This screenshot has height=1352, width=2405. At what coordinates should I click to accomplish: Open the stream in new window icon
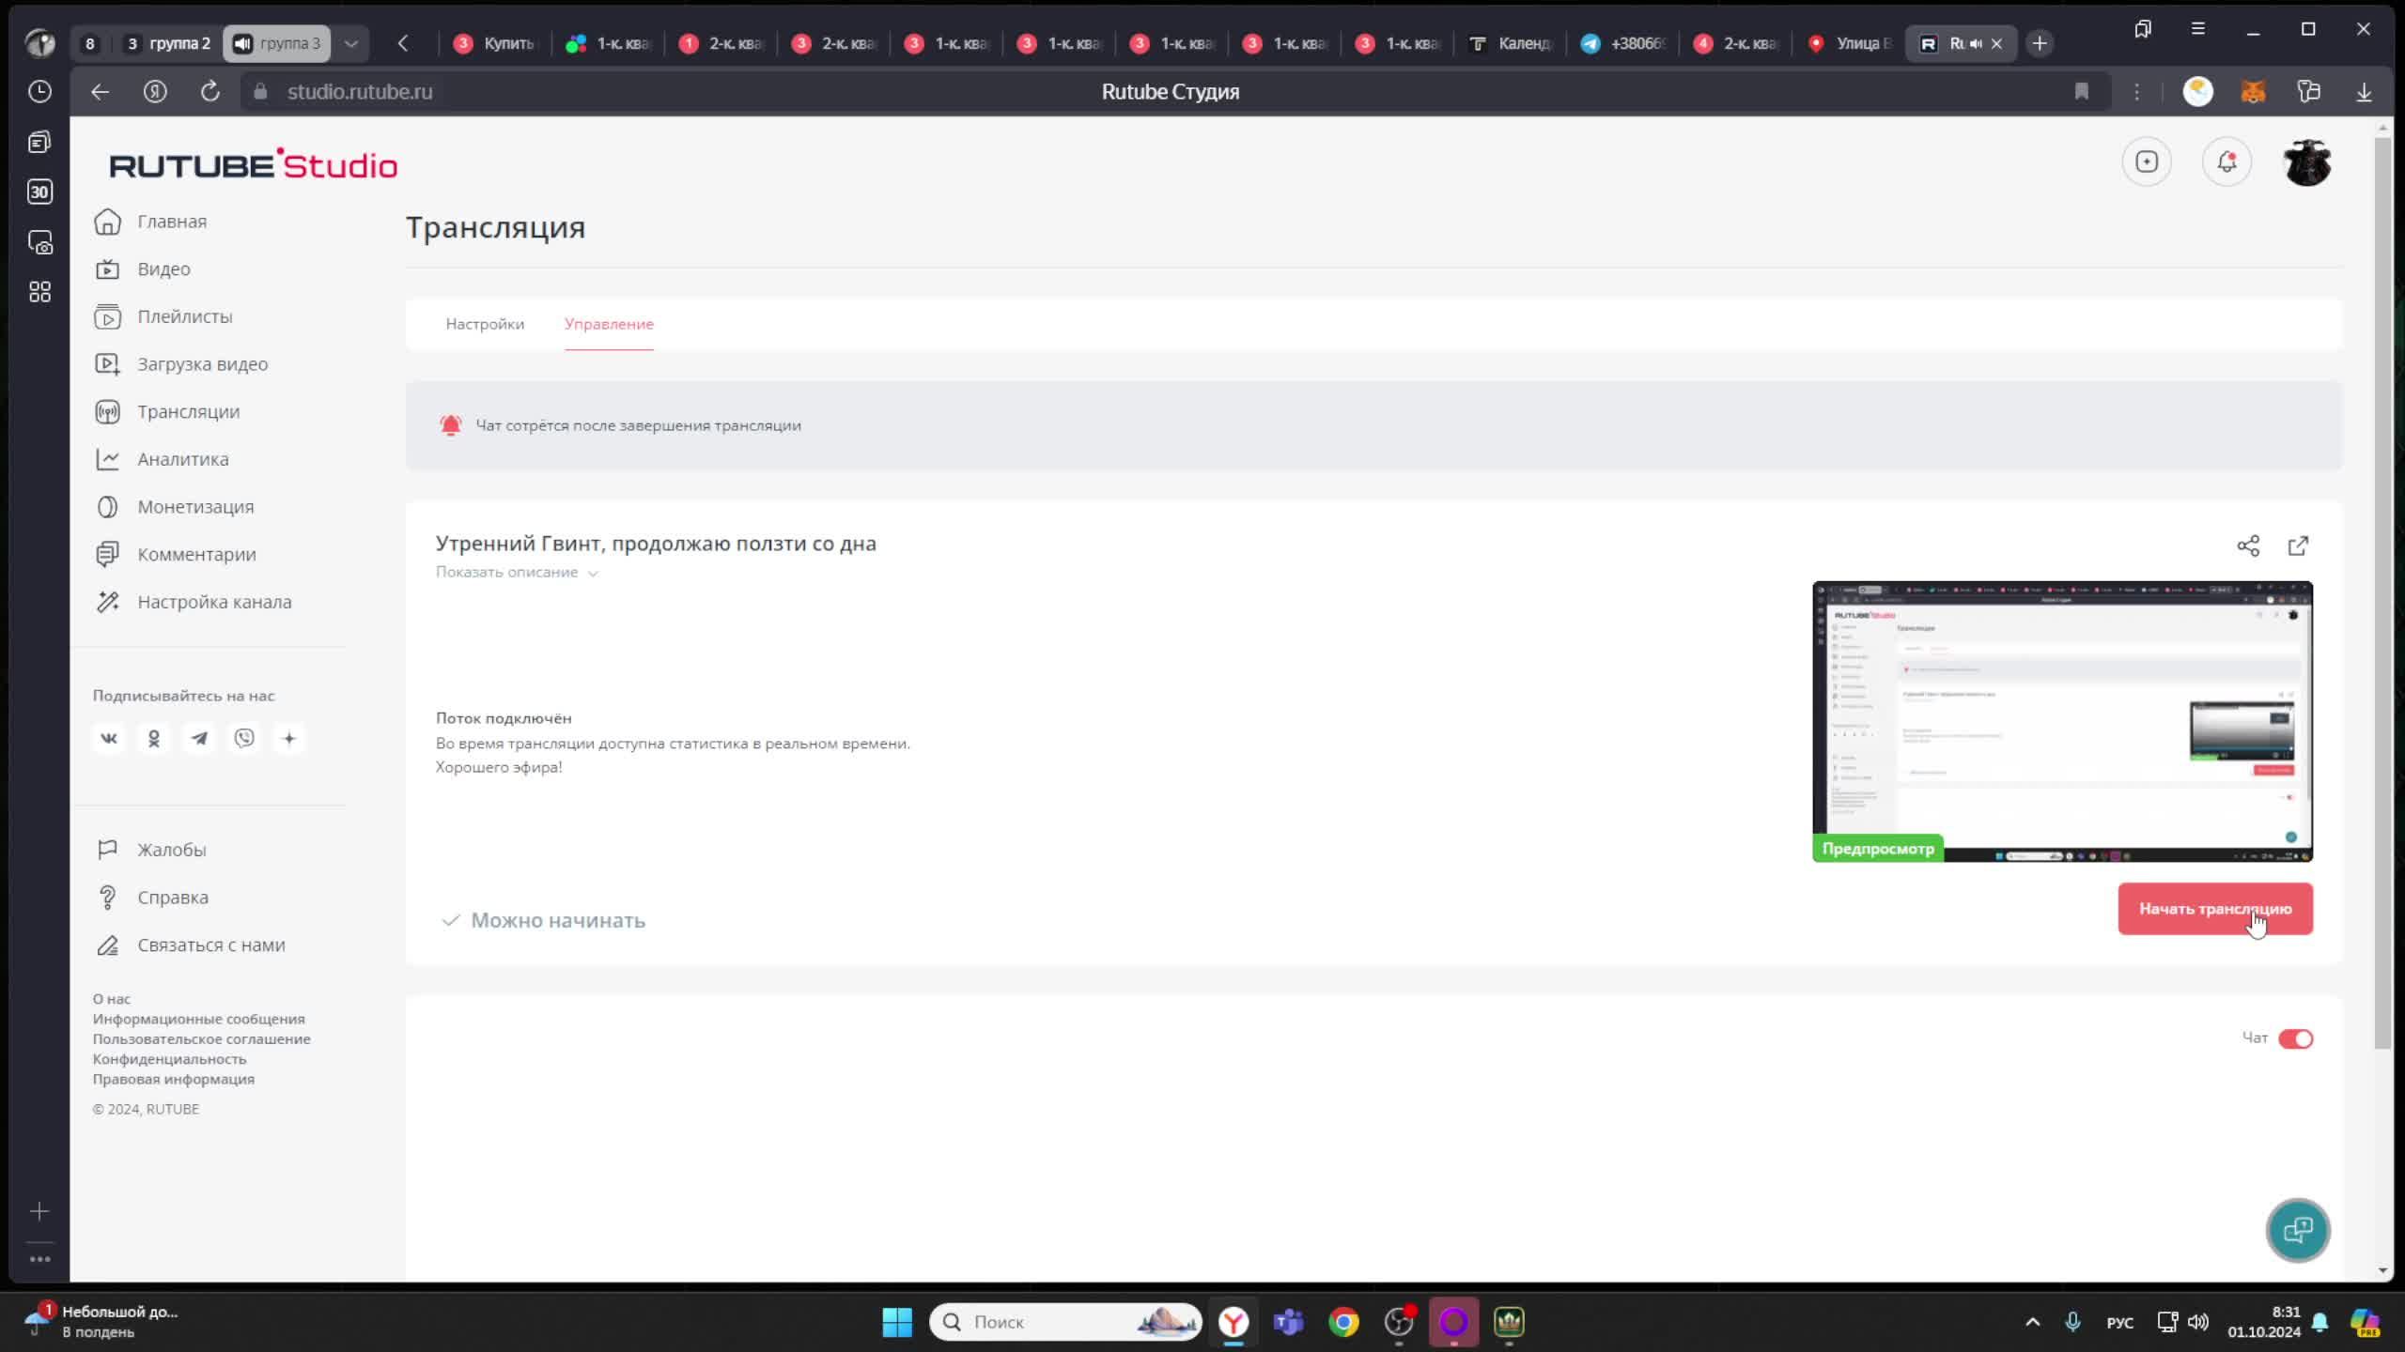[x=2298, y=545]
